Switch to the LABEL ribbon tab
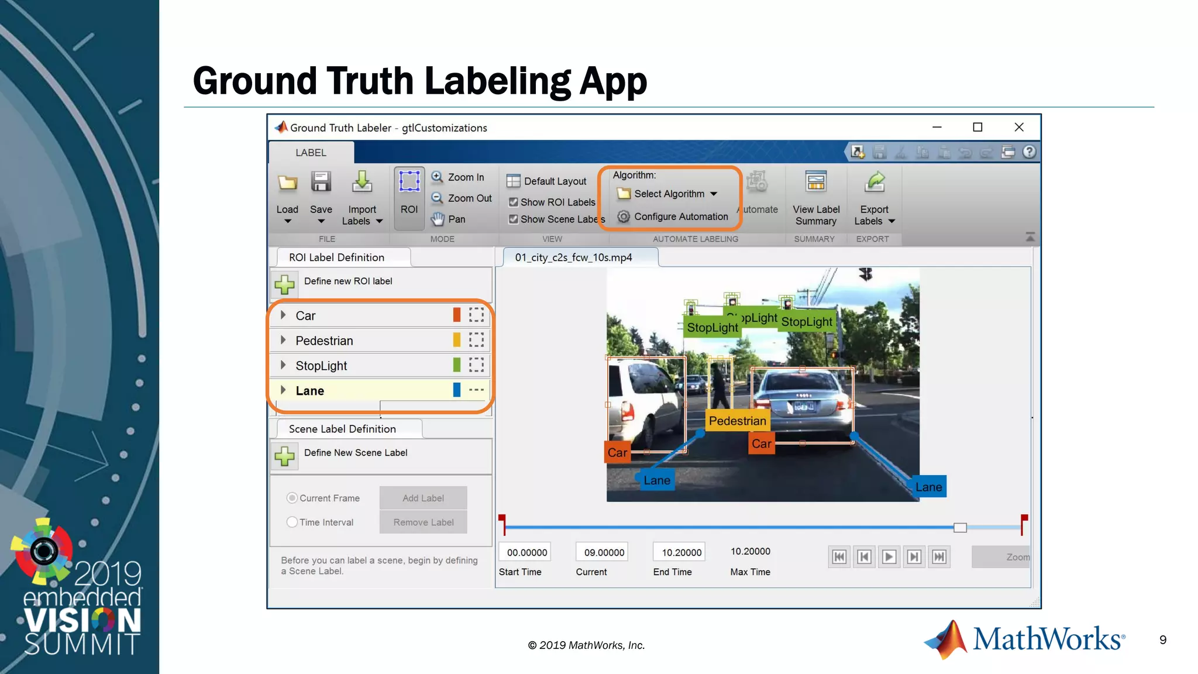This screenshot has height=674, width=1198. [311, 153]
